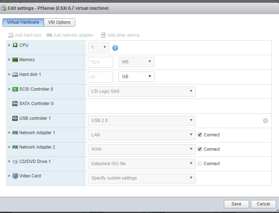Click the Cancel button
Viewport: 279px width, 213px height.
tap(264, 204)
